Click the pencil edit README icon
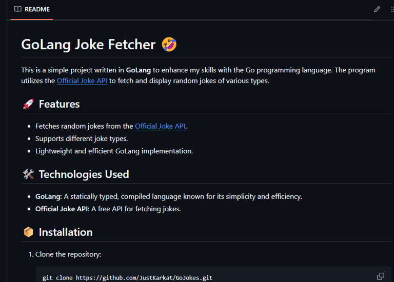Viewport: 394px width, 282px height. (x=377, y=9)
